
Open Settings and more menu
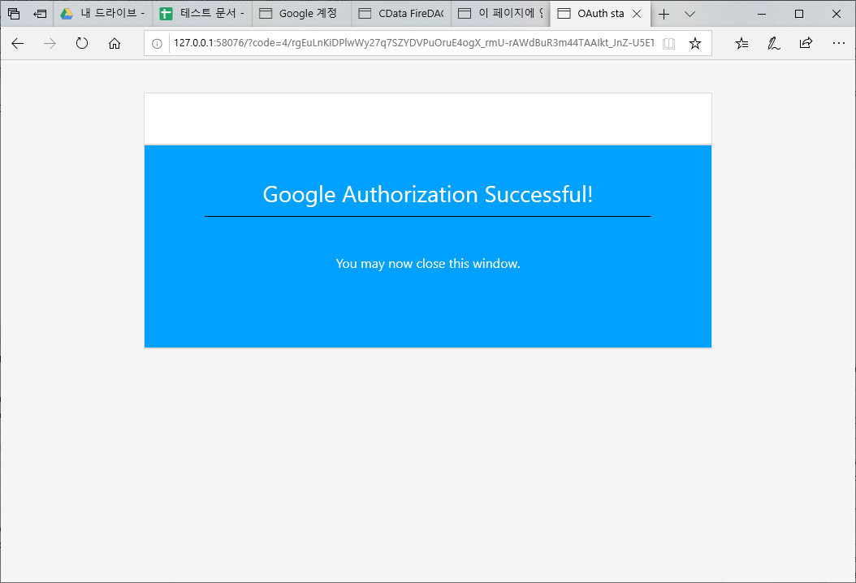[838, 44]
